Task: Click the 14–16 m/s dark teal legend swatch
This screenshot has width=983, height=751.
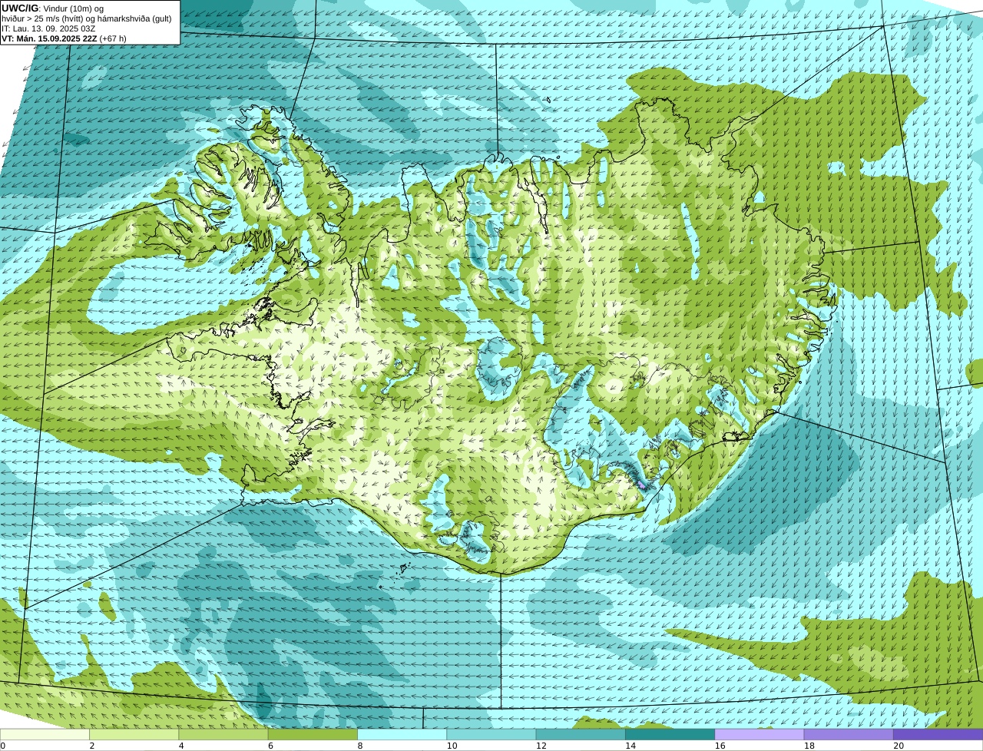Action: pos(670,734)
